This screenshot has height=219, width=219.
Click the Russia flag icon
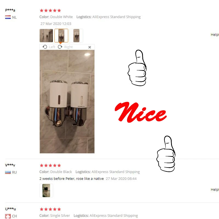coord(8,172)
